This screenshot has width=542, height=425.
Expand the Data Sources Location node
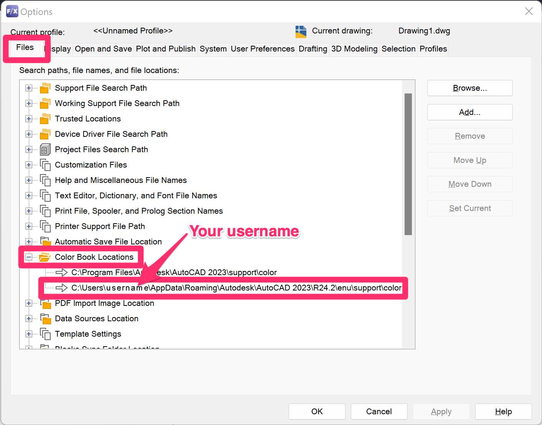[x=29, y=319]
